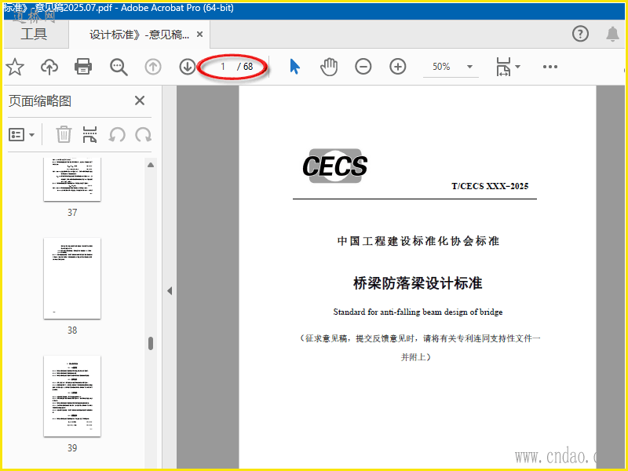Select page 38 thumbnail
Image resolution: width=628 pixels, height=471 pixels.
tap(72, 279)
